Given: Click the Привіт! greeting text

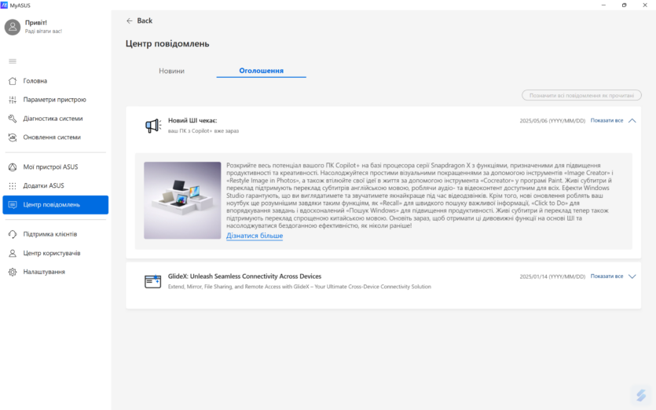Looking at the screenshot, I should pos(36,23).
